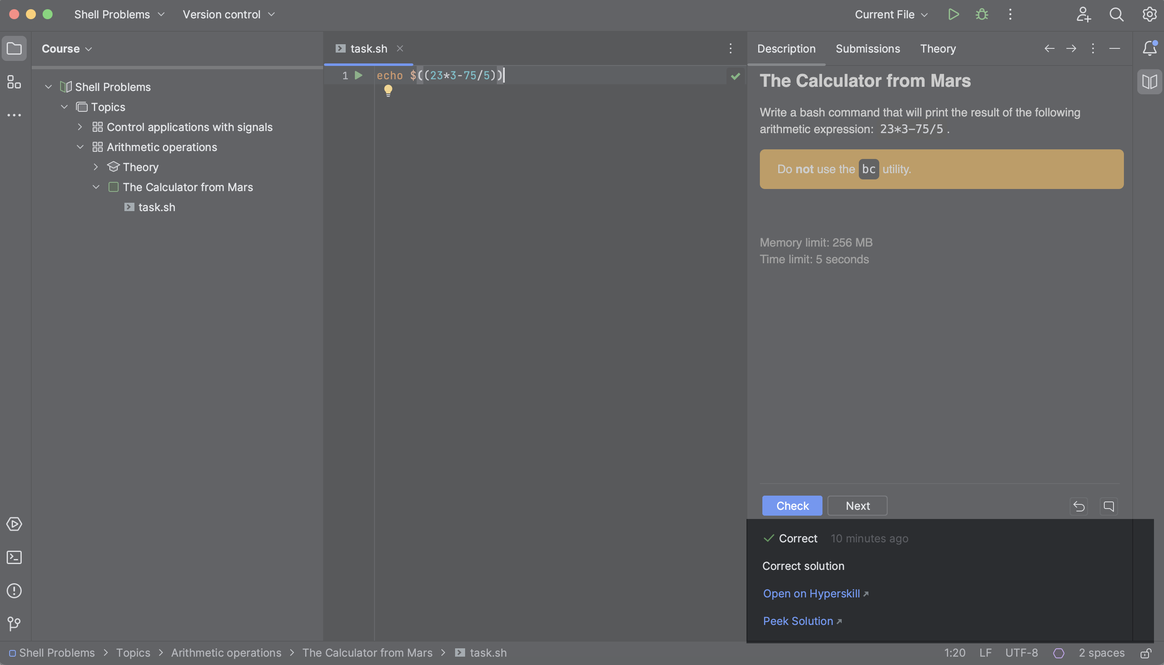This screenshot has width=1164, height=665.
Task: Click the green inspection checkmark in editor
Action: (735, 76)
